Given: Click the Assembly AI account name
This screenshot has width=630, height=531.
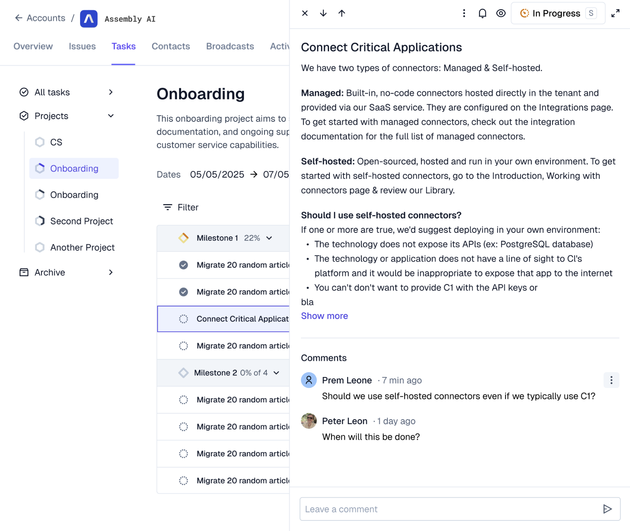Looking at the screenshot, I should point(130,19).
